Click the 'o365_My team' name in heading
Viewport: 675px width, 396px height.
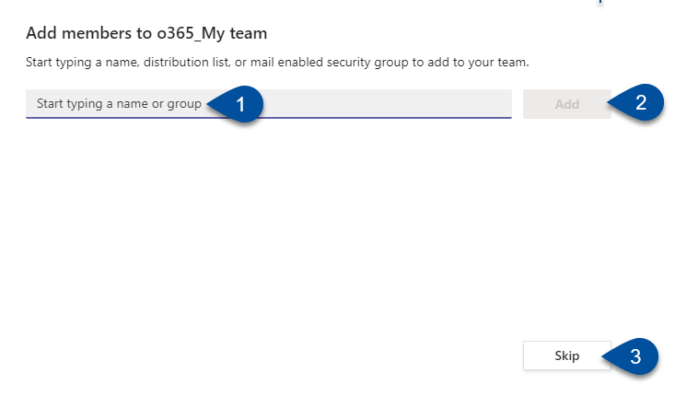[x=212, y=33]
